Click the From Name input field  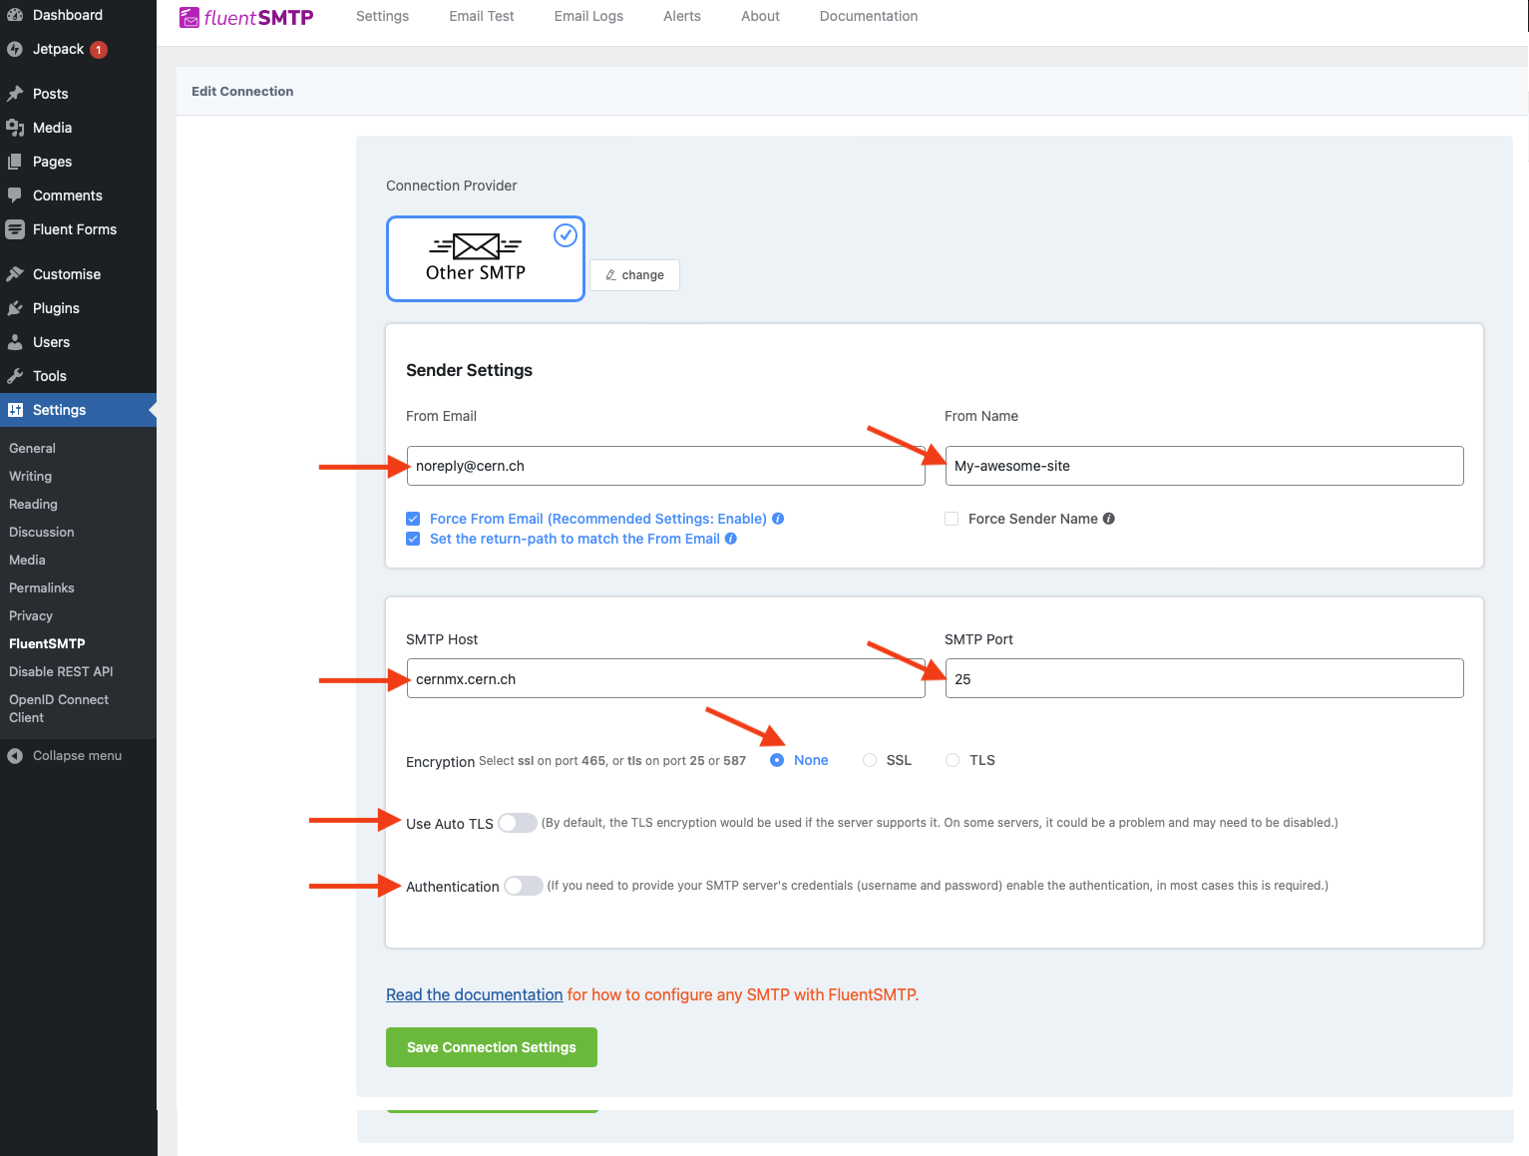(x=1204, y=466)
